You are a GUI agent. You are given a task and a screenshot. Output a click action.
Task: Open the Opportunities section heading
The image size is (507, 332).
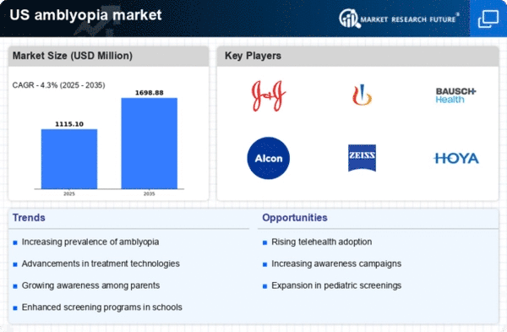coord(295,218)
